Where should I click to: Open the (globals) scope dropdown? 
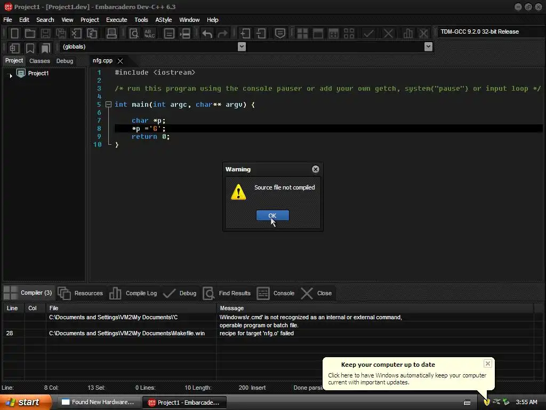242,47
